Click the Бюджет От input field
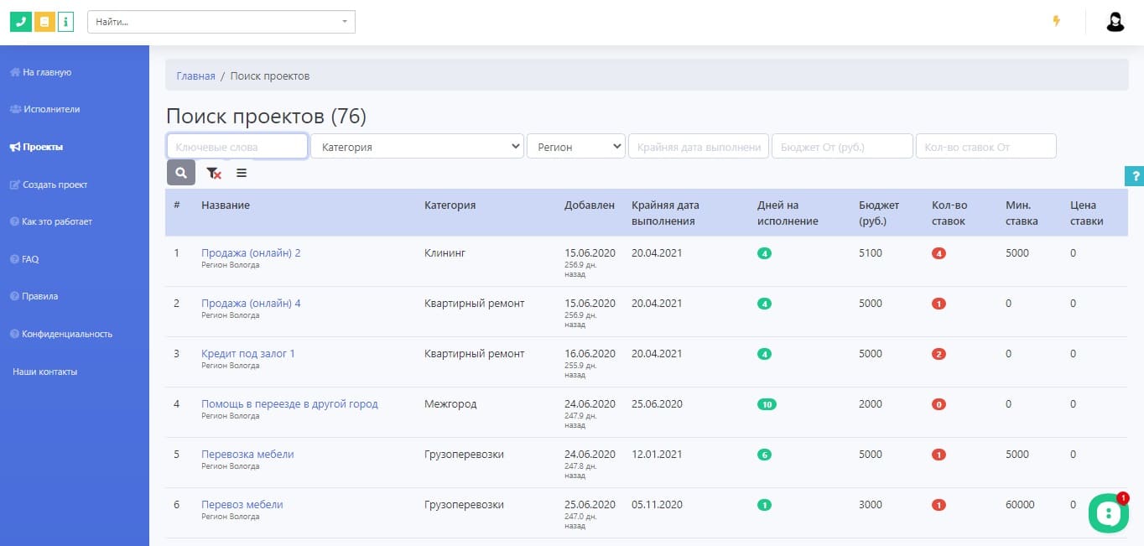 click(841, 147)
